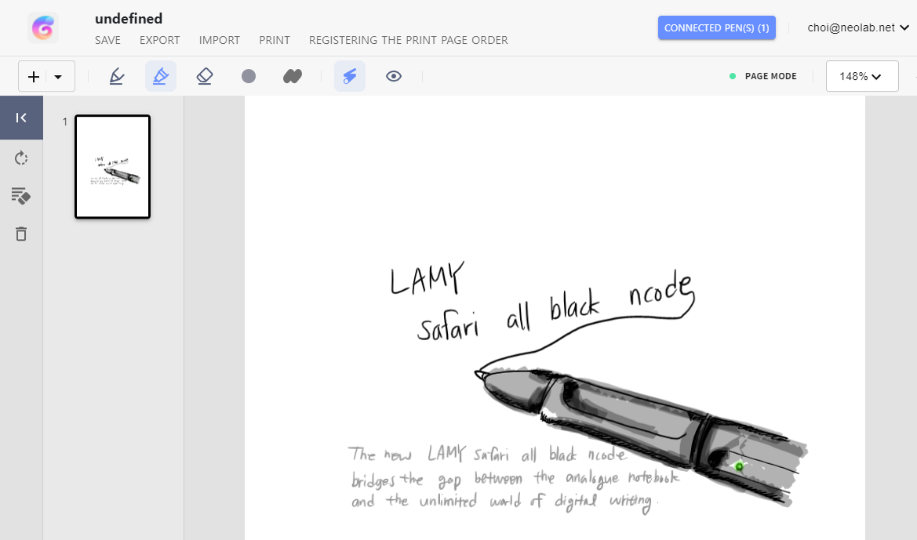Click REGISTERING THE PRINT PAGE ORDER

(408, 40)
